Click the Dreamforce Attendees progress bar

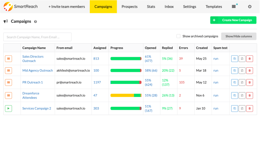click(x=126, y=95)
